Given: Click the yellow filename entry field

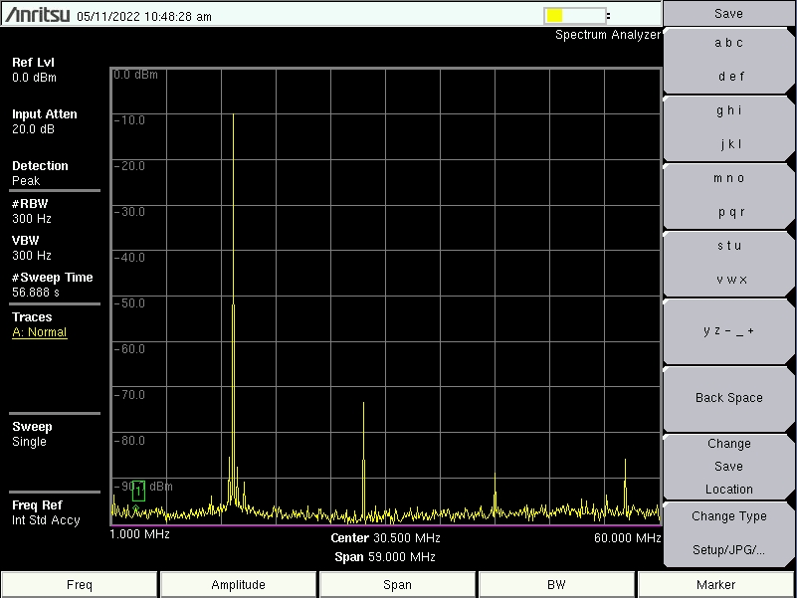Looking at the screenshot, I should [x=574, y=15].
